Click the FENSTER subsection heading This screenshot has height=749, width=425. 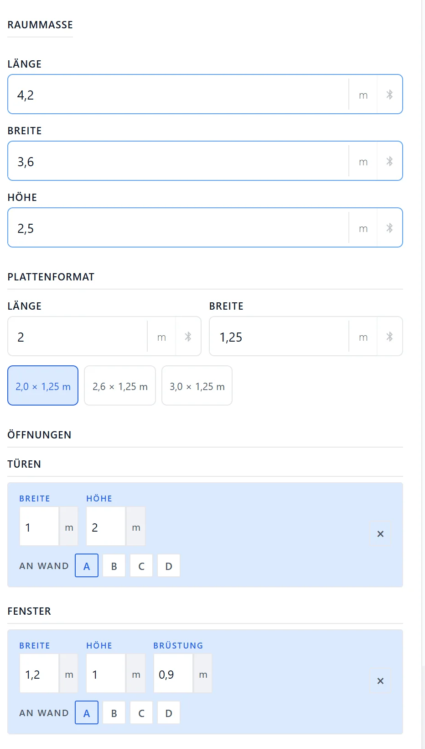coord(29,611)
